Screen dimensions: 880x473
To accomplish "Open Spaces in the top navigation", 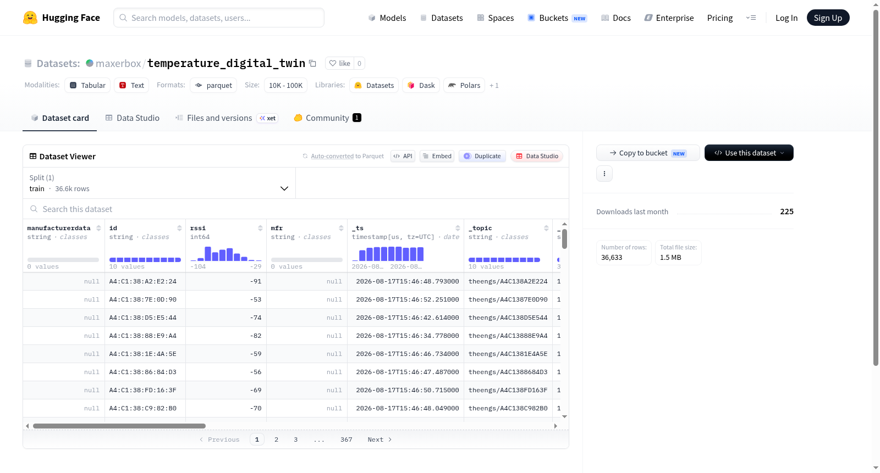I will click(496, 18).
